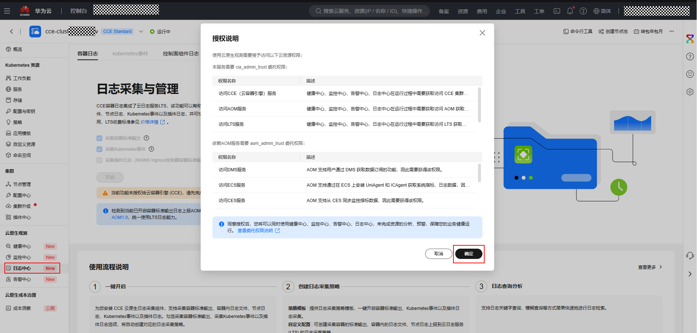
Task: Toggle 采集插件日志 checkbox
Action: pos(99,160)
